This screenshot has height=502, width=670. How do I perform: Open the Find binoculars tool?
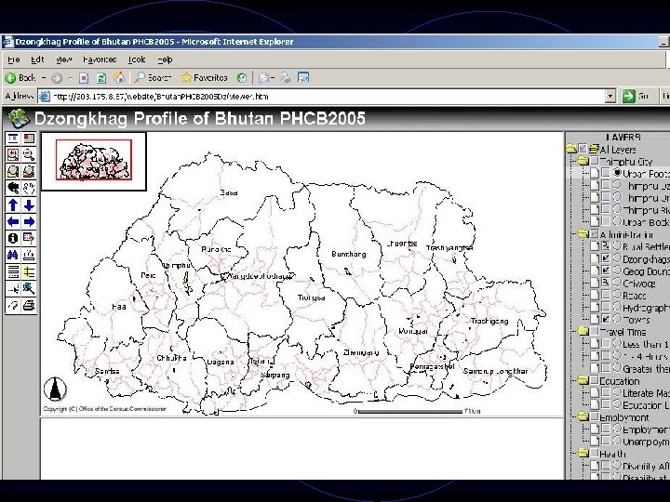click(x=13, y=255)
